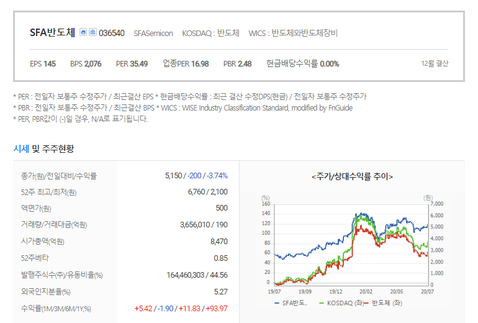Click the <주가/상대수익률 추이> chart title

(x=352, y=176)
